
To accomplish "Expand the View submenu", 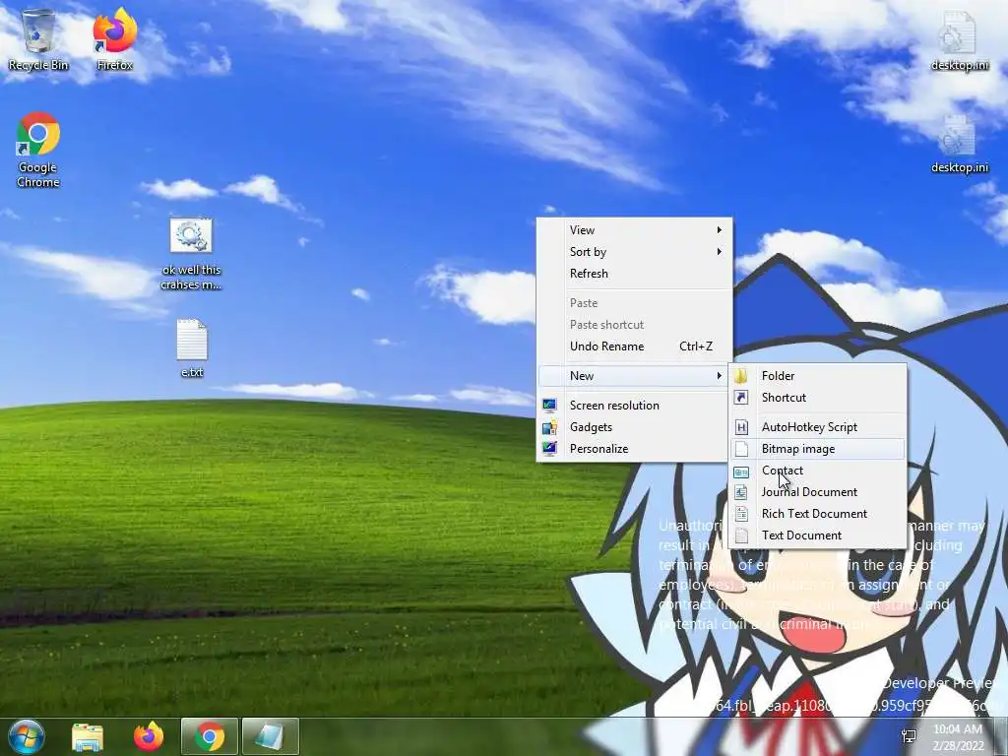I will tap(634, 230).
